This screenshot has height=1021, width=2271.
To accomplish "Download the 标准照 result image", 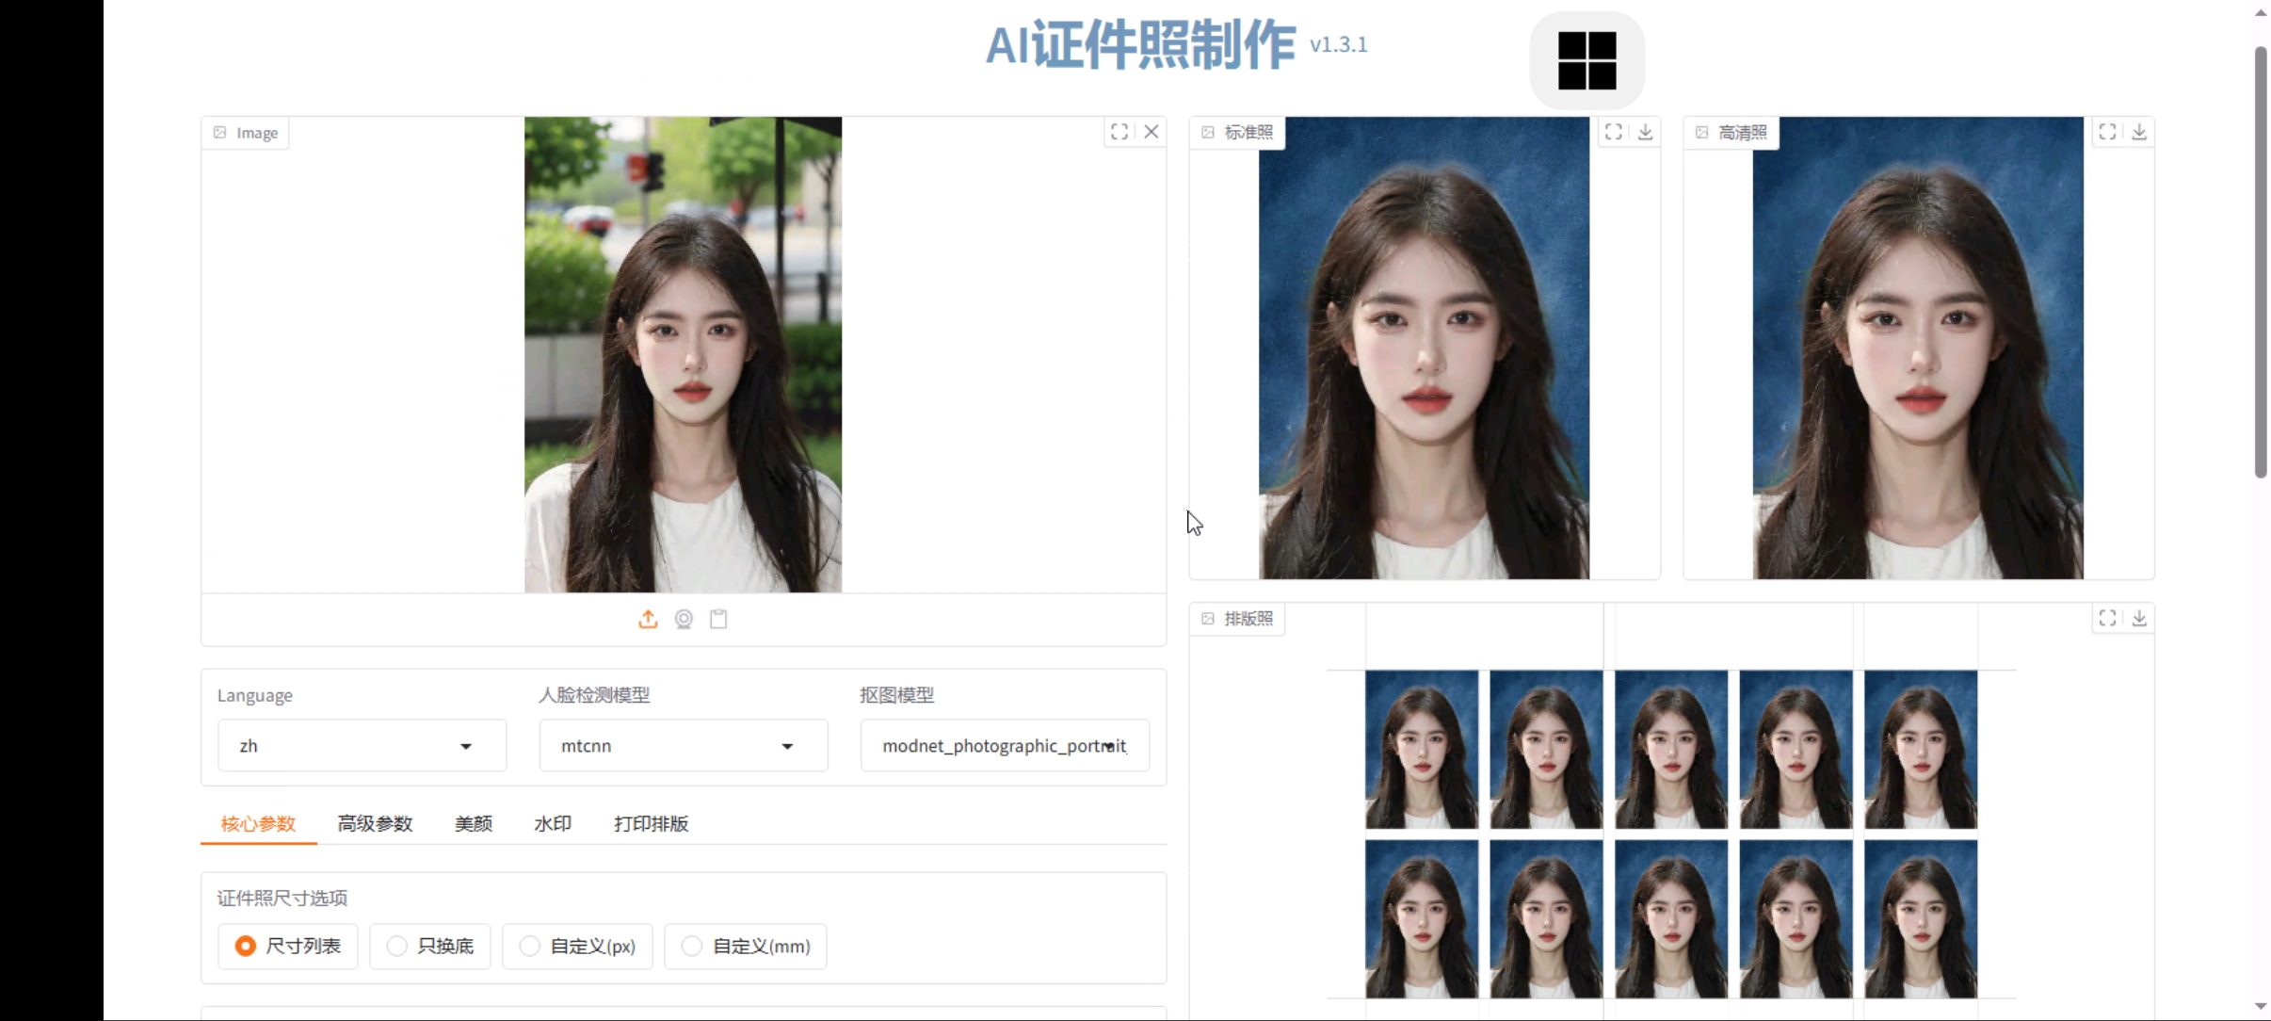I will 1645,132.
